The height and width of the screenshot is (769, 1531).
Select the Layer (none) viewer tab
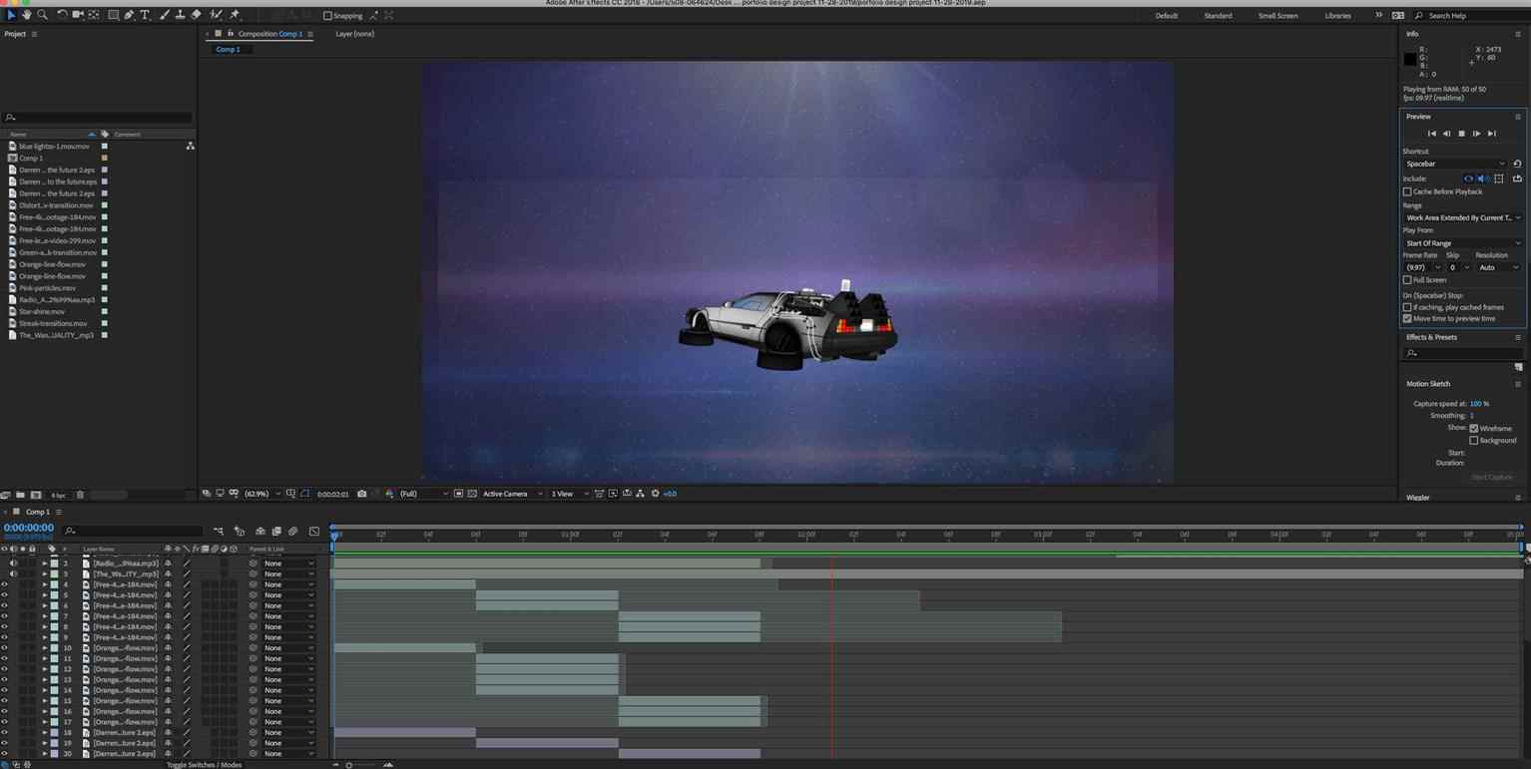click(x=354, y=34)
